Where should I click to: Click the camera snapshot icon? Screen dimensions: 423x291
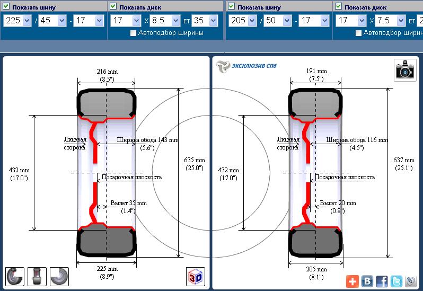tap(405, 69)
